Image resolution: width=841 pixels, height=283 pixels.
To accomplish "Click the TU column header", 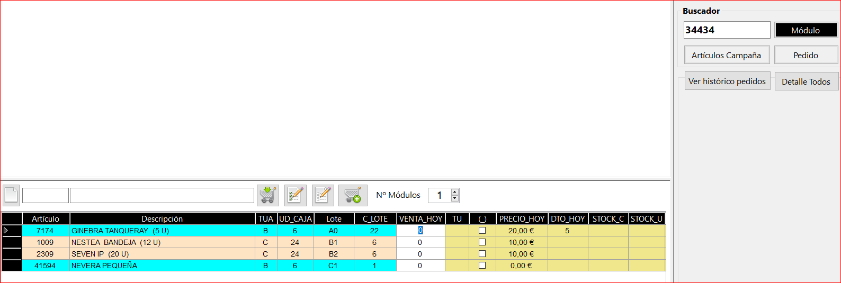I will coord(457,218).
